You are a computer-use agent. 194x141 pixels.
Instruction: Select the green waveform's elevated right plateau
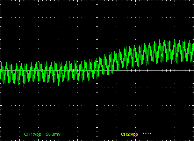click(173, 52)
